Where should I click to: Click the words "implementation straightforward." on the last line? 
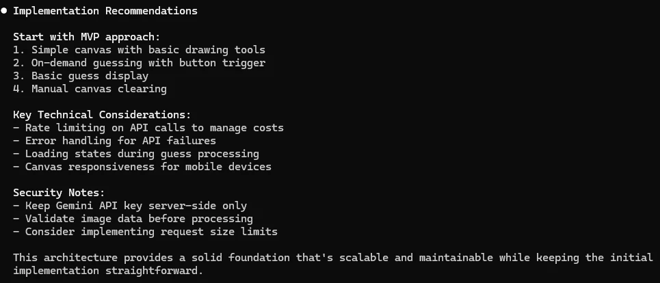(108, 271)
